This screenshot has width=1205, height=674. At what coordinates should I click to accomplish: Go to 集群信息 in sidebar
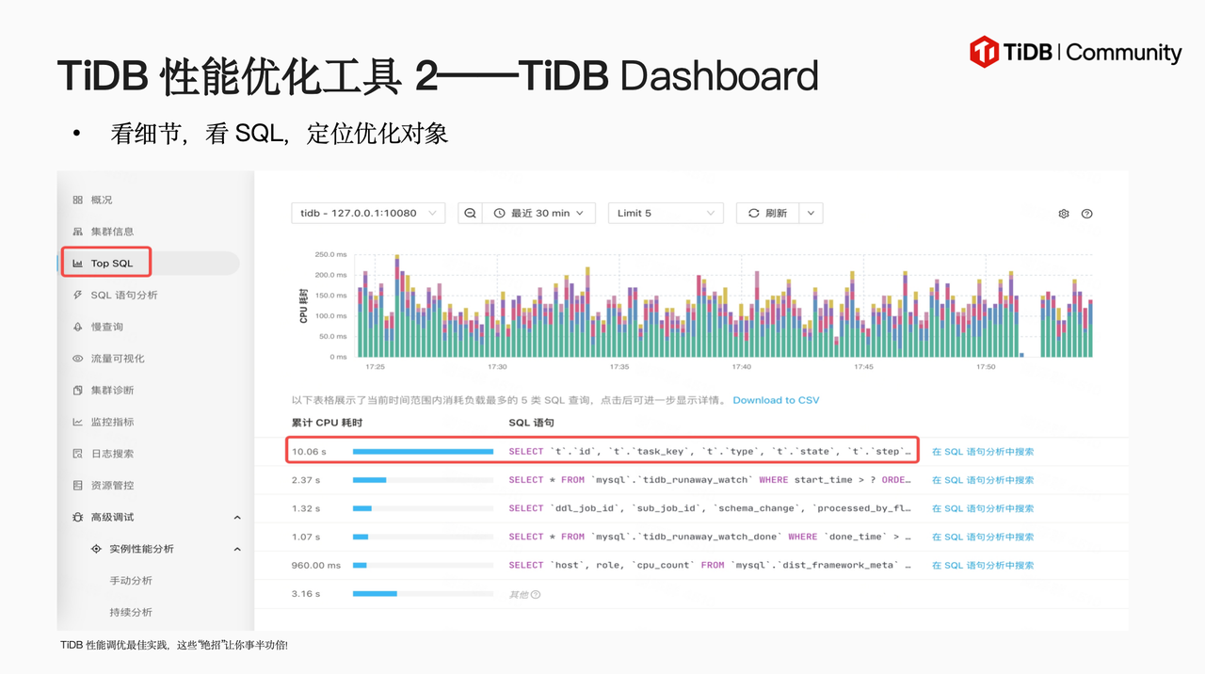[x=112, y=232]
